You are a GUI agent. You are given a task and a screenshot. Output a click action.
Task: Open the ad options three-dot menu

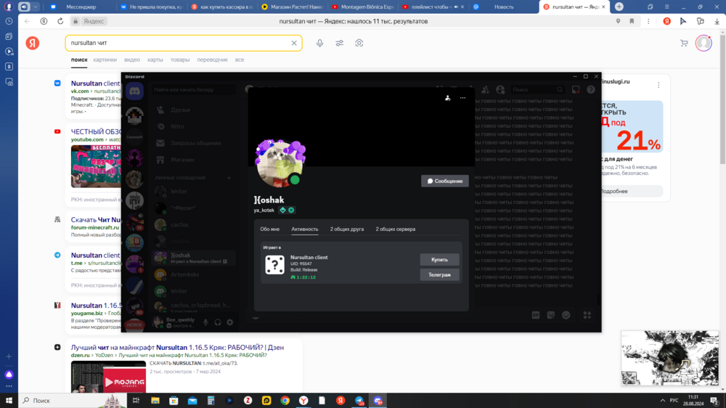658,85
